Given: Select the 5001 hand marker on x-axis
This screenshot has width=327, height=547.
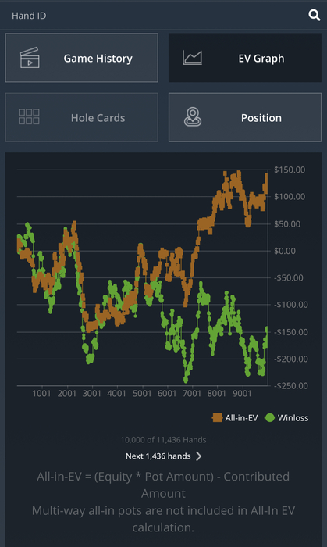Looking at the screenshot, I should pyautogui.click(x=142, y=394).
